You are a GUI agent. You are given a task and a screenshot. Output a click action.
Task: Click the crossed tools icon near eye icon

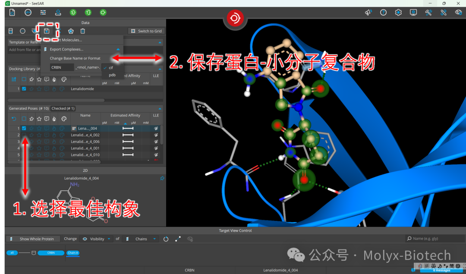(x=444, y=13)
